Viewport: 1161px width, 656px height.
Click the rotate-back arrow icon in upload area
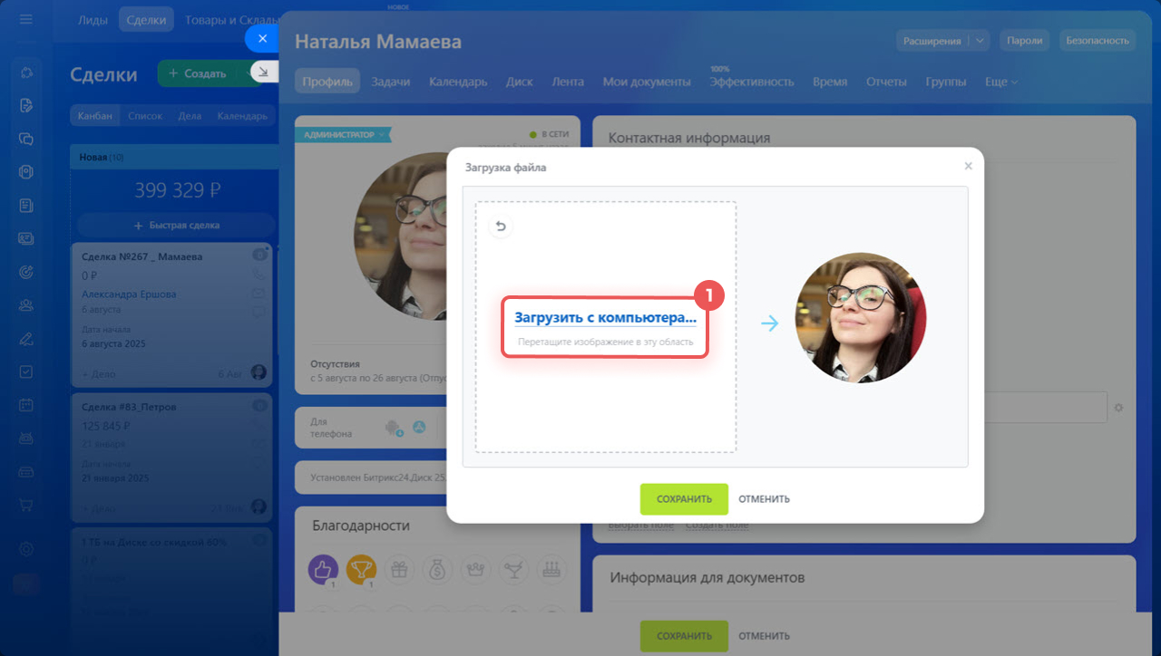click(500, 227)
